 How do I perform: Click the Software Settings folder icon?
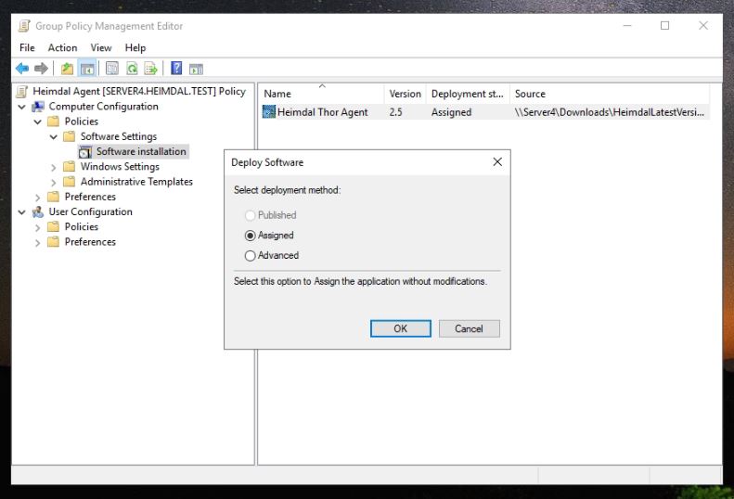[x=70, y=136]
